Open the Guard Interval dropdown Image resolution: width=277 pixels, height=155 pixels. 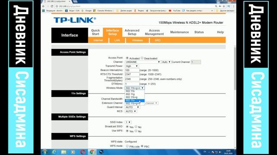(132, 107)
